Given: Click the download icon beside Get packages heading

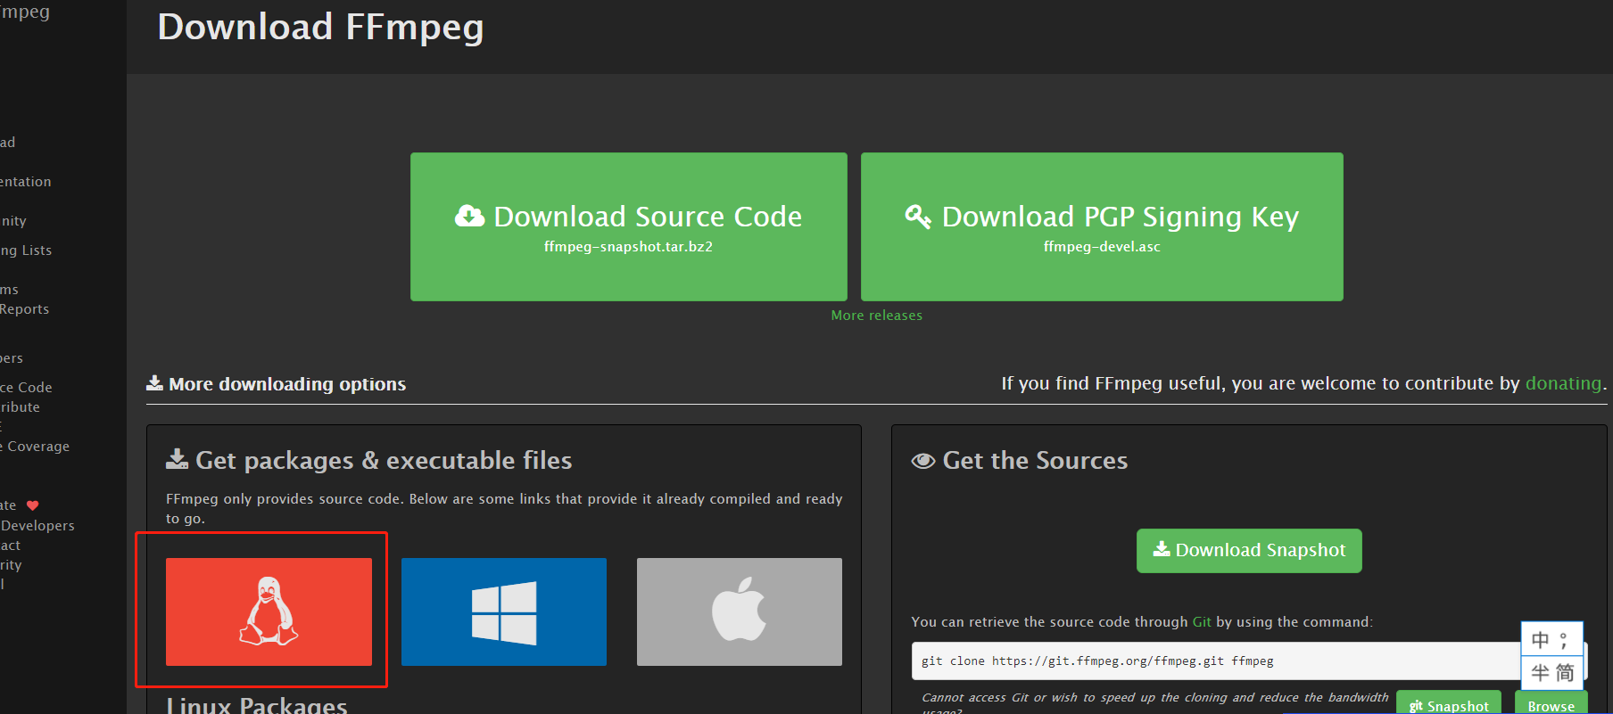Looking at the screenshot, I should [177, 459].
